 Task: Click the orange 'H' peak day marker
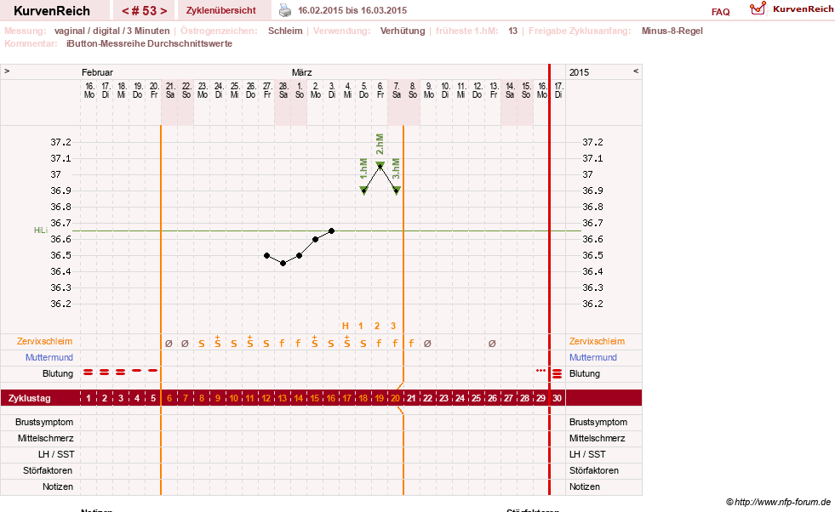pyautogui.click(x=346, y=327)
